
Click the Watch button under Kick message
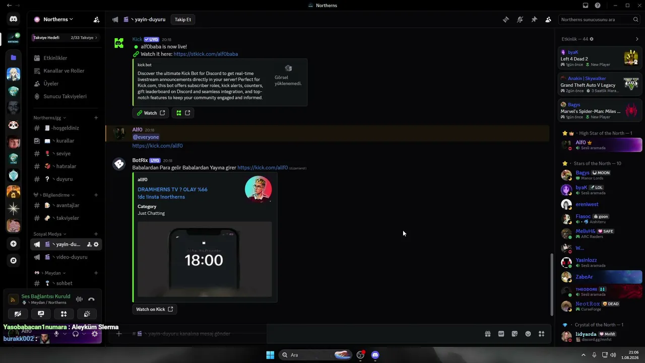151,113
